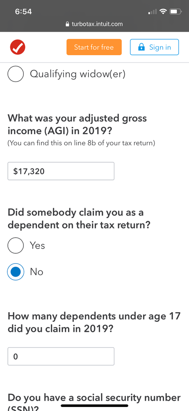This screenshot has width=189, height=411.
Task: Click the Start for free button
Action: (x=94, y=47)
